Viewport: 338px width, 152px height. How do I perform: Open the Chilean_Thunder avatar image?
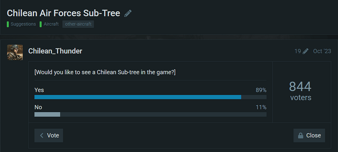click(15, 52)
